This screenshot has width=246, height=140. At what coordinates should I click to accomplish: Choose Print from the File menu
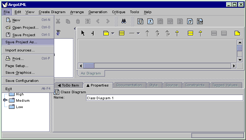28,58
